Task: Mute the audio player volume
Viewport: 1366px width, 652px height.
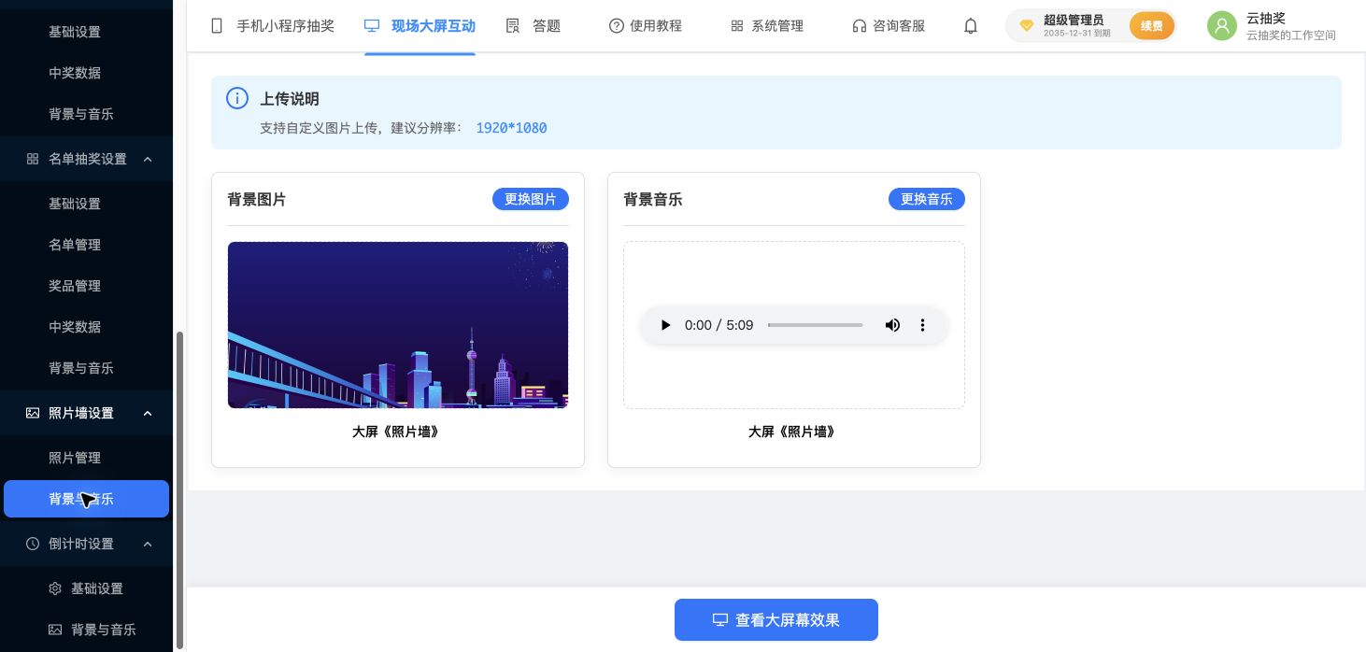Action: (x=892, y=325)
